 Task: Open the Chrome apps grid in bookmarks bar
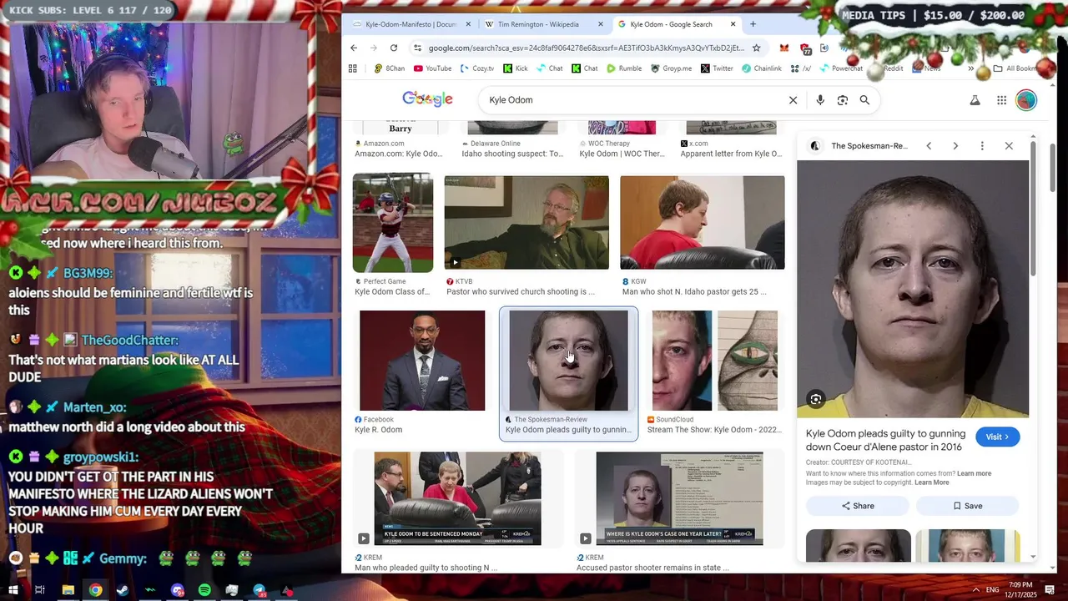tap(353, 68)
